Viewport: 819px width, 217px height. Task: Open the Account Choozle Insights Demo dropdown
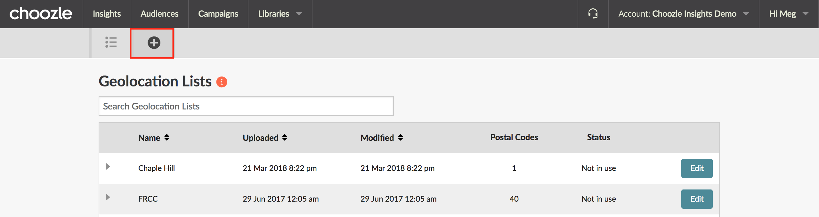683,14
